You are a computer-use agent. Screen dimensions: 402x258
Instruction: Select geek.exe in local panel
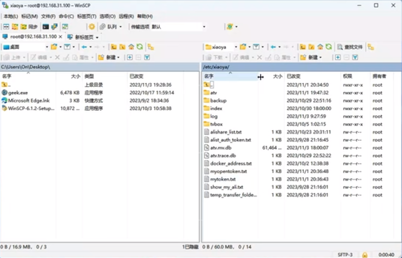click(x=18, y=93)
